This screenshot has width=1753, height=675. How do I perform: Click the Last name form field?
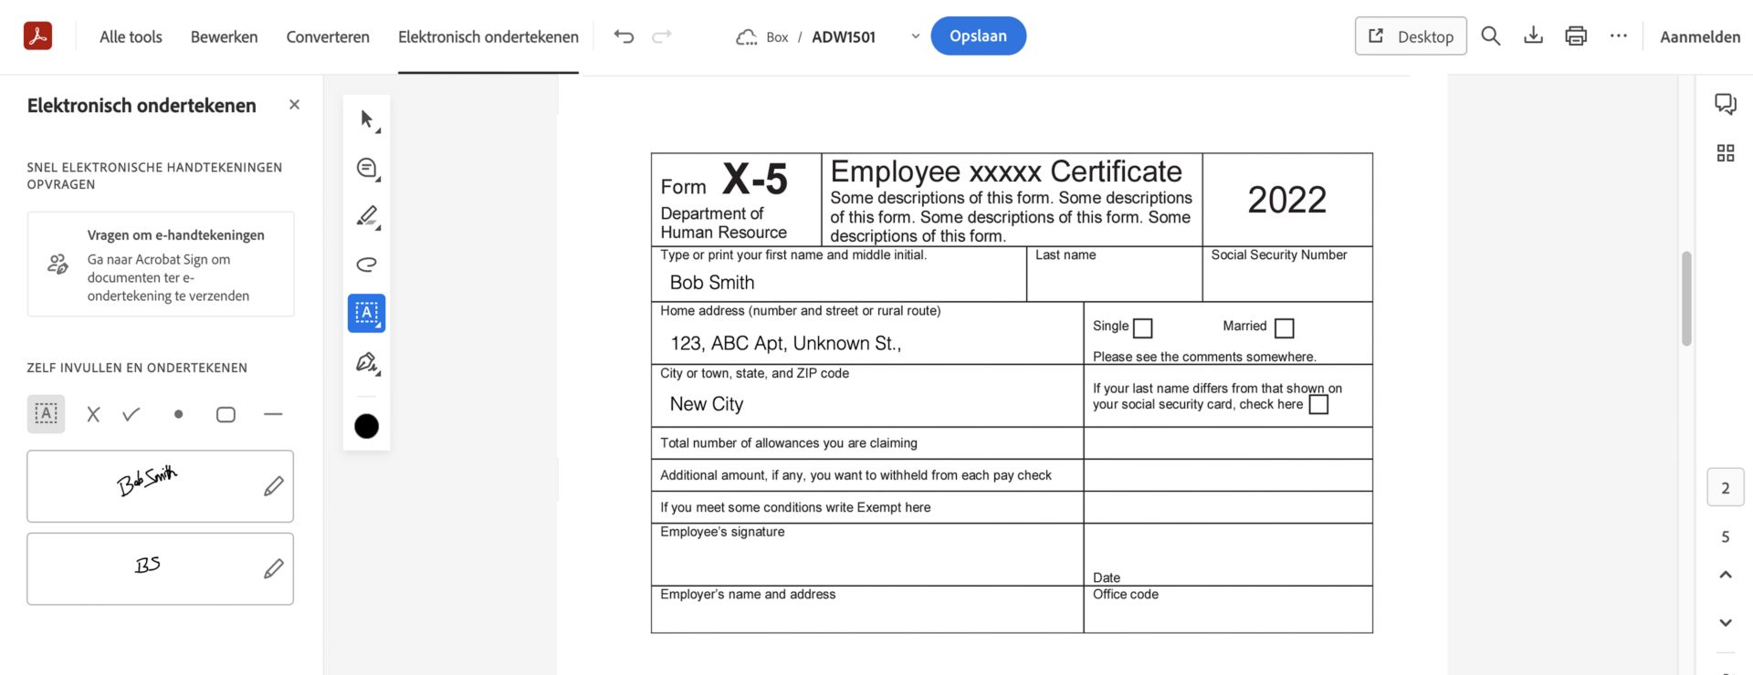pos(1115,274)
